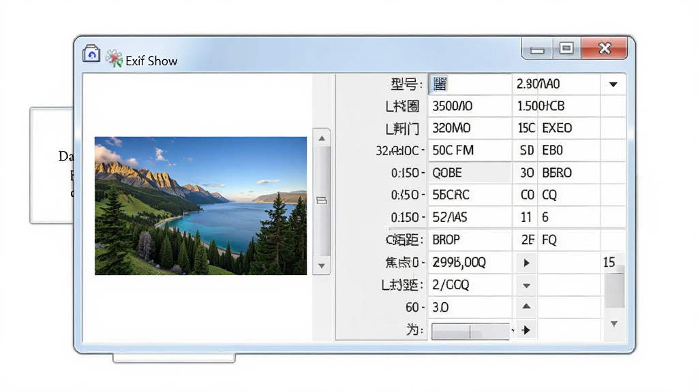
Task: Select the 50C FM value cell
Action: click(470, 150)
